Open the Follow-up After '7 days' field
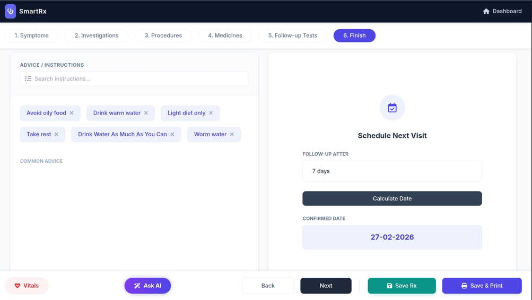 [x=392, y=171]
